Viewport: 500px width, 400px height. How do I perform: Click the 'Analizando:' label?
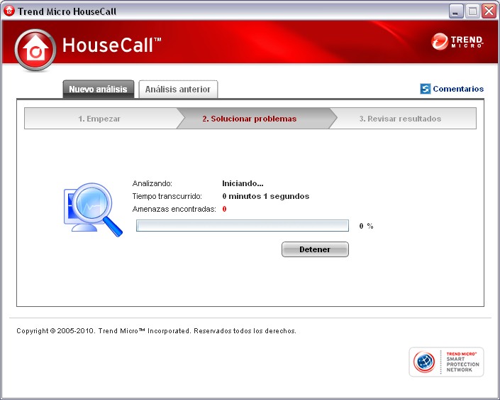pyautogui.click(x=152, y=183)
